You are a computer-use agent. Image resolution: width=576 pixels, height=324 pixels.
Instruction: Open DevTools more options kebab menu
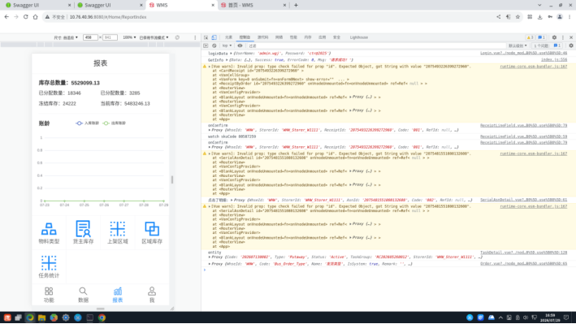563,37
